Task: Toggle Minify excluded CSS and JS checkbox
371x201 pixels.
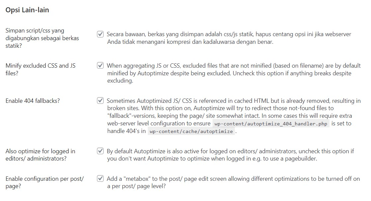Action: tap(100, 65)
